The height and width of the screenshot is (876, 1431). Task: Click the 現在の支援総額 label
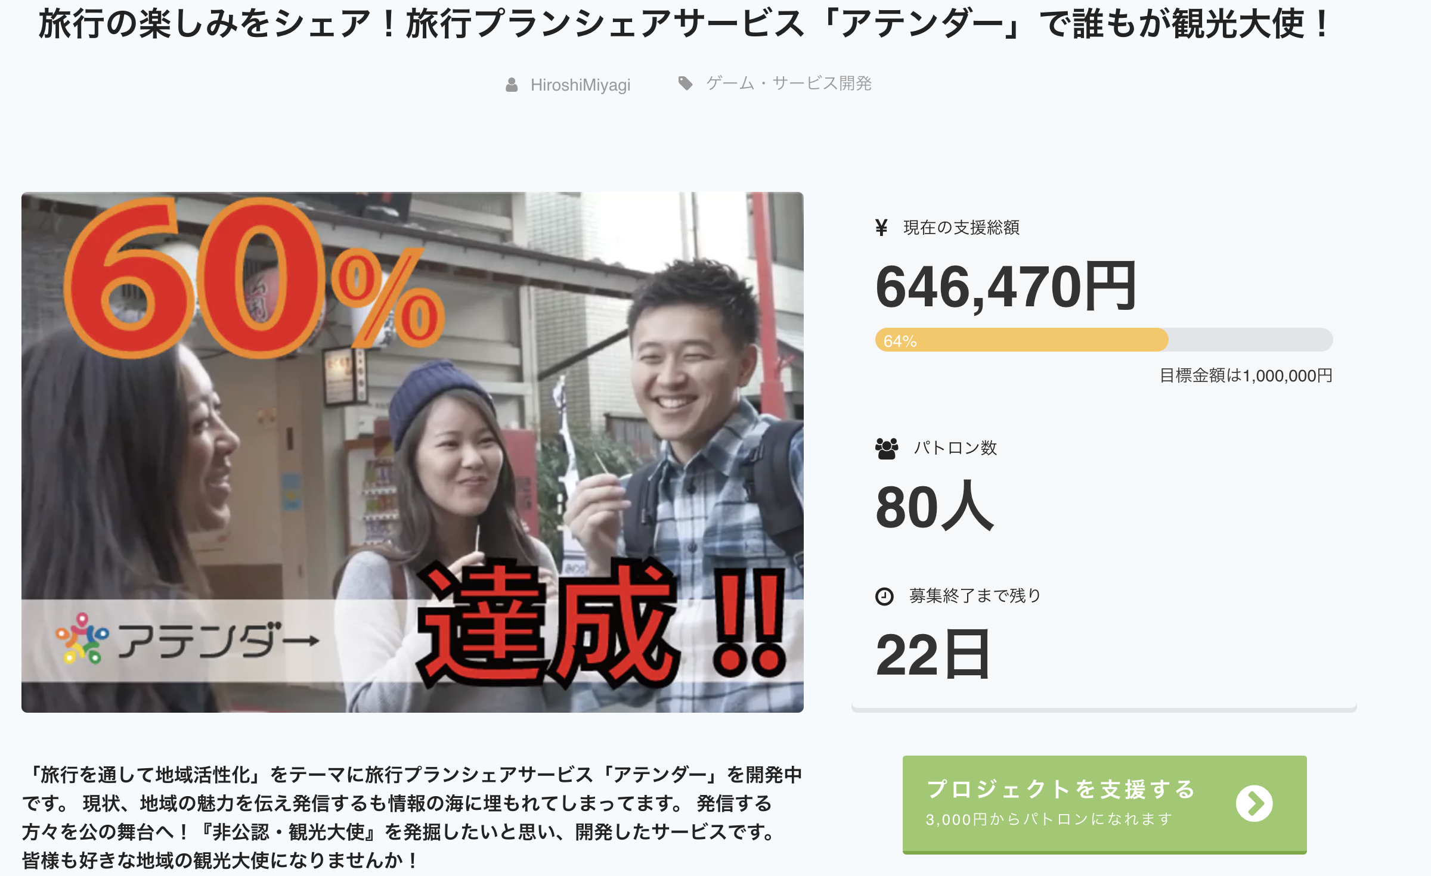tap(961, 228)
